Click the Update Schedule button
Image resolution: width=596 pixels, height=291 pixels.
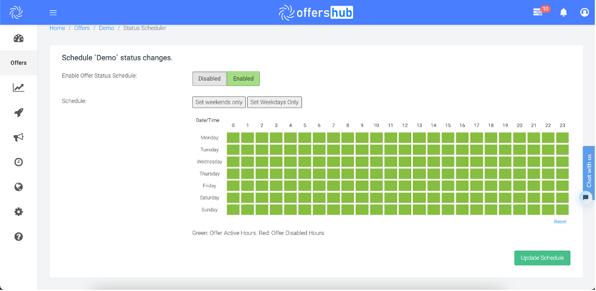pyautogui.click(x=542, y=258)
